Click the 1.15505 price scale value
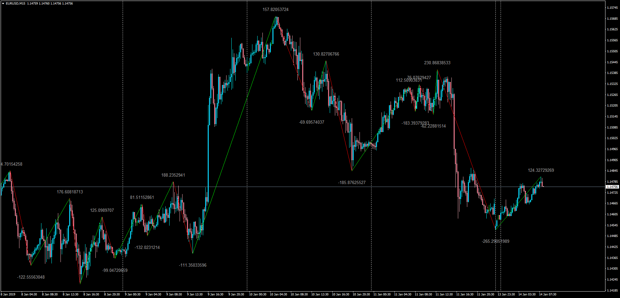The width and height of the screenshot is (620, 298). [x=612, y=51]
